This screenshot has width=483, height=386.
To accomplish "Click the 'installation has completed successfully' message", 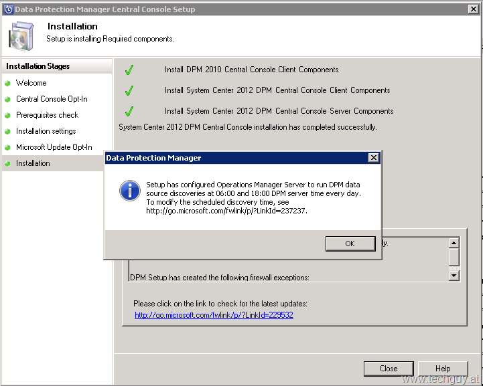I will [x=248, y=127].
